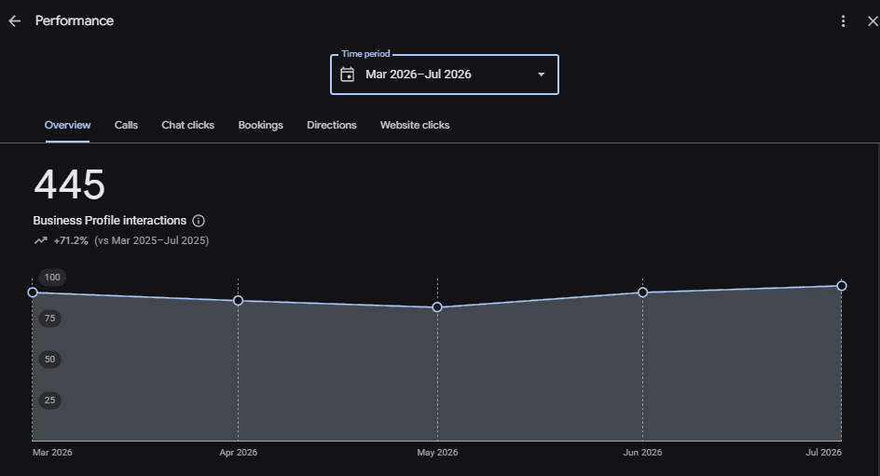
Task: Go back using the arrow icon
Action: pos(15,21)
